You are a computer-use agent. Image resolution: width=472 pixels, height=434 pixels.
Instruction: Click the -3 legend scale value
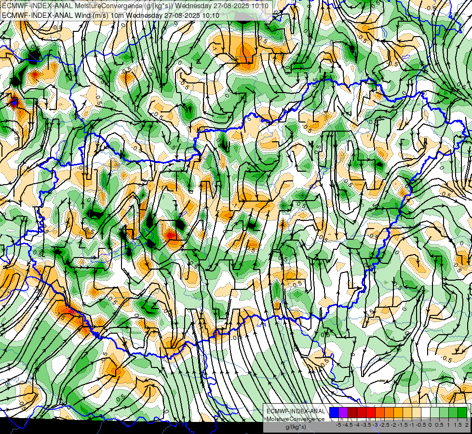pos(376,425)
